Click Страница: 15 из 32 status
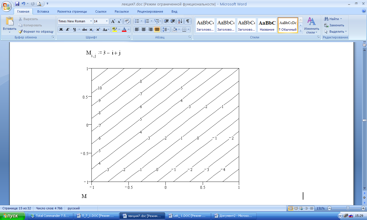367x220 pixels. 17,208
